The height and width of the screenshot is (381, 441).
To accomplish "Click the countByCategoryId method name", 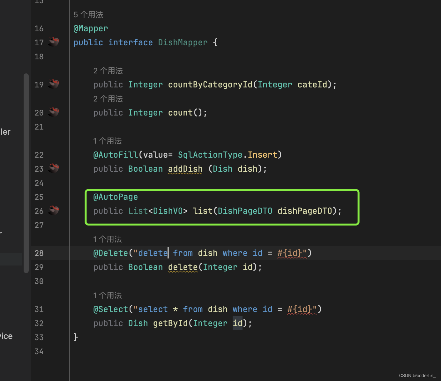I will pyautogui.click(x=210, y=85).
